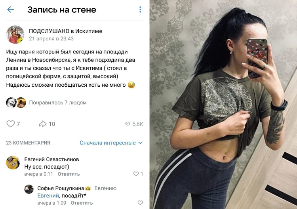Open Софья Рощупкина's avatar
This screenshot has width=297, height=209.
coord(29,189)
